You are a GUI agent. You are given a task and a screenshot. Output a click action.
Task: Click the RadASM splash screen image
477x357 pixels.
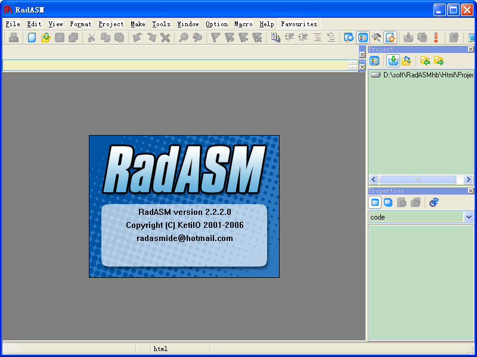click(184, 206)
